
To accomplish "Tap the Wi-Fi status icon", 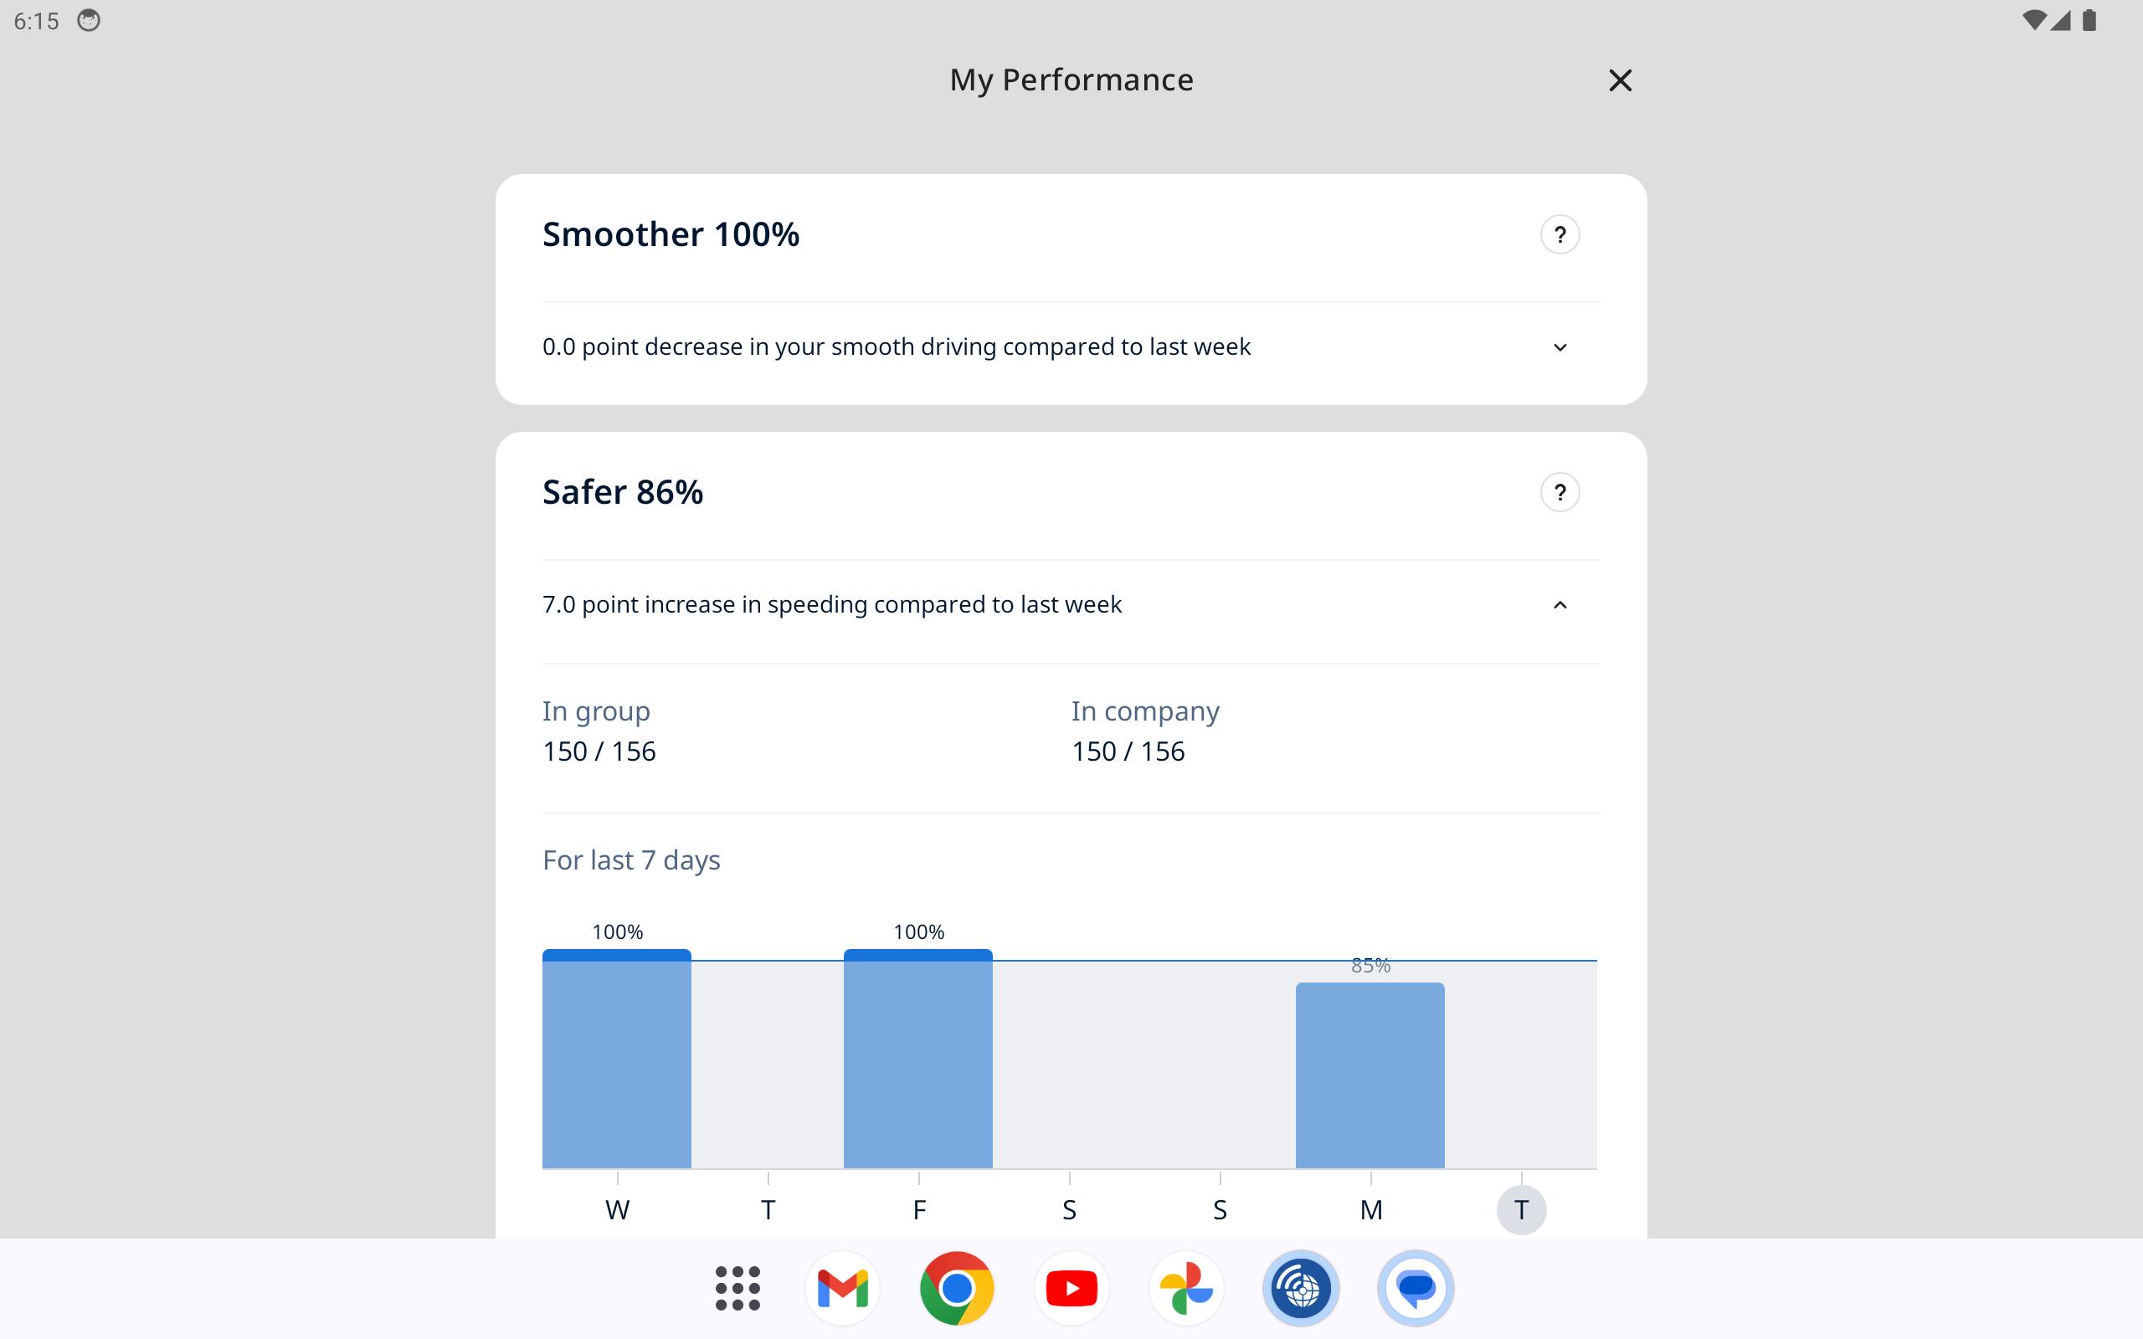I will (x=2034, y=20).
